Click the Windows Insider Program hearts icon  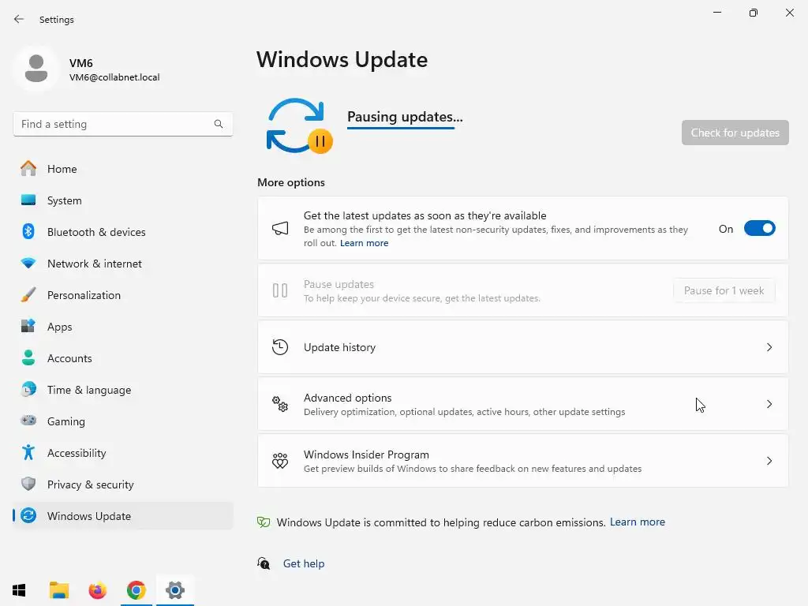[x=280, y=461]
